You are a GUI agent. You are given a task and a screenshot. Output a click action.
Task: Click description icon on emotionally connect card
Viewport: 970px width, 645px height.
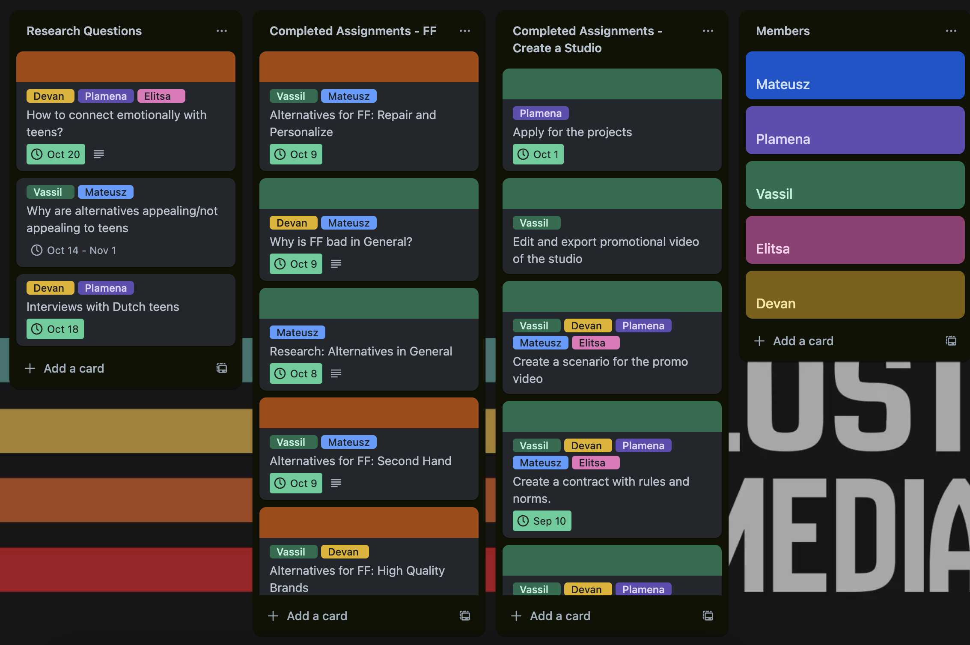pos(99,154)
